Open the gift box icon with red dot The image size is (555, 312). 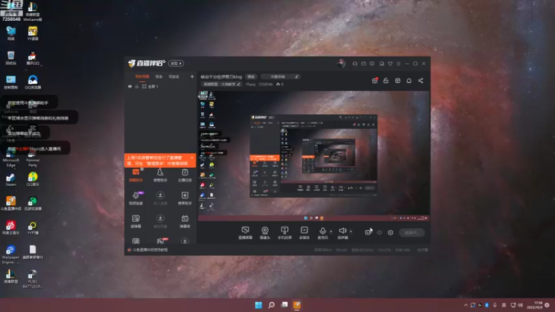coord(375,80)
